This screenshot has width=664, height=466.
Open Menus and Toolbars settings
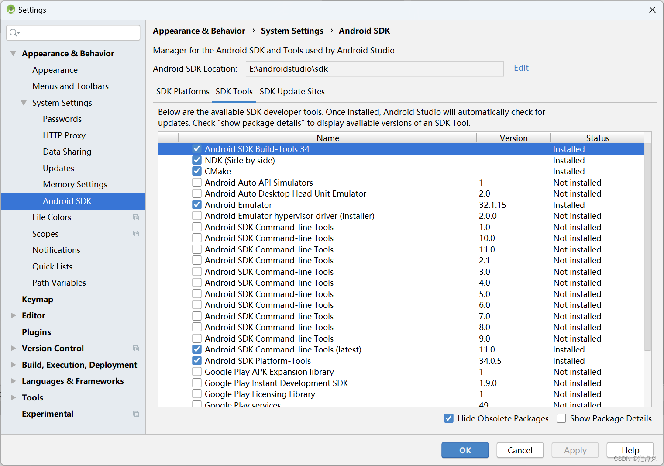pyautogui.click(x=70, y=86)
